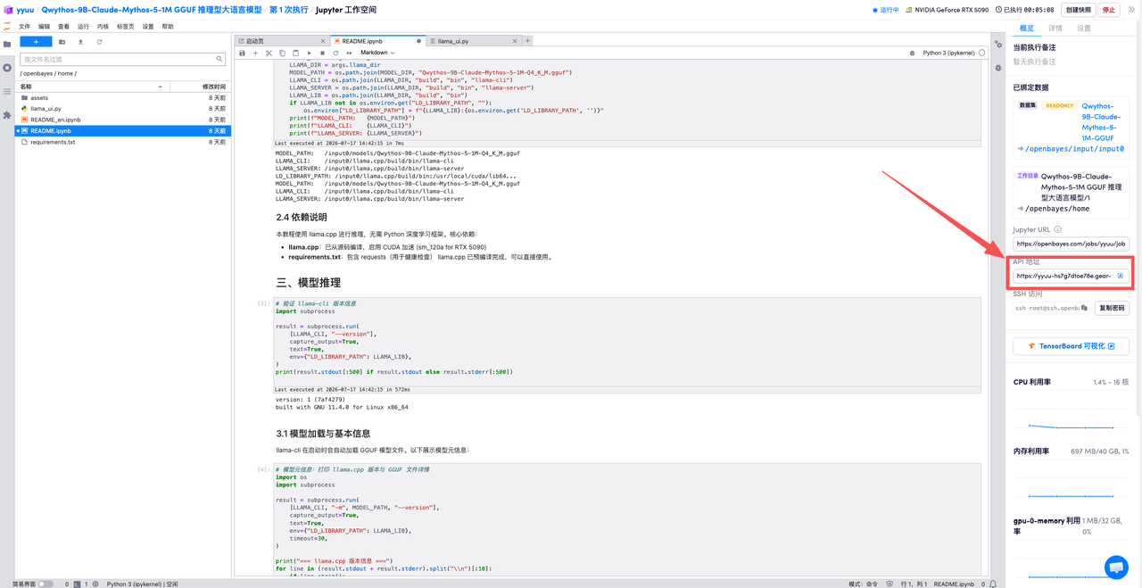Close the llama_ui.py tab

pos(515,41)
